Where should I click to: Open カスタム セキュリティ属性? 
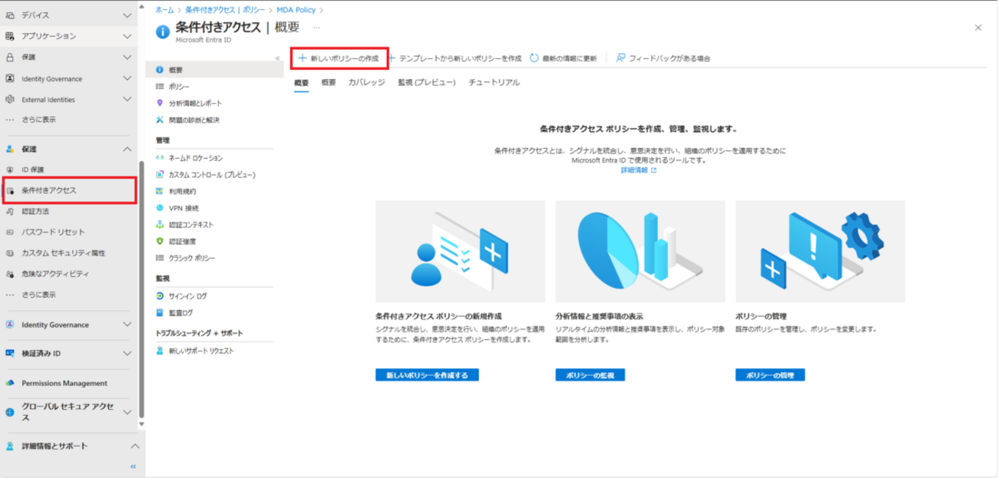63,252
